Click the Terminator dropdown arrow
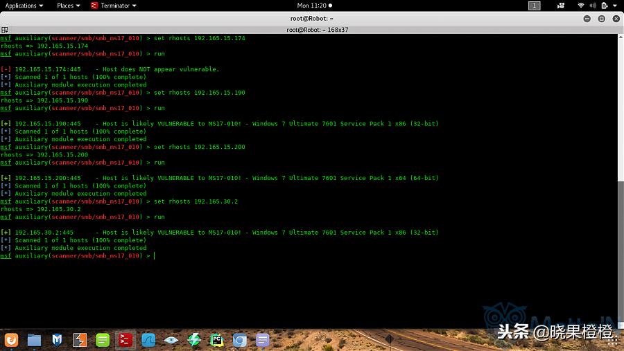Viewport: 624px width, 351px height. tap(134, 6)
